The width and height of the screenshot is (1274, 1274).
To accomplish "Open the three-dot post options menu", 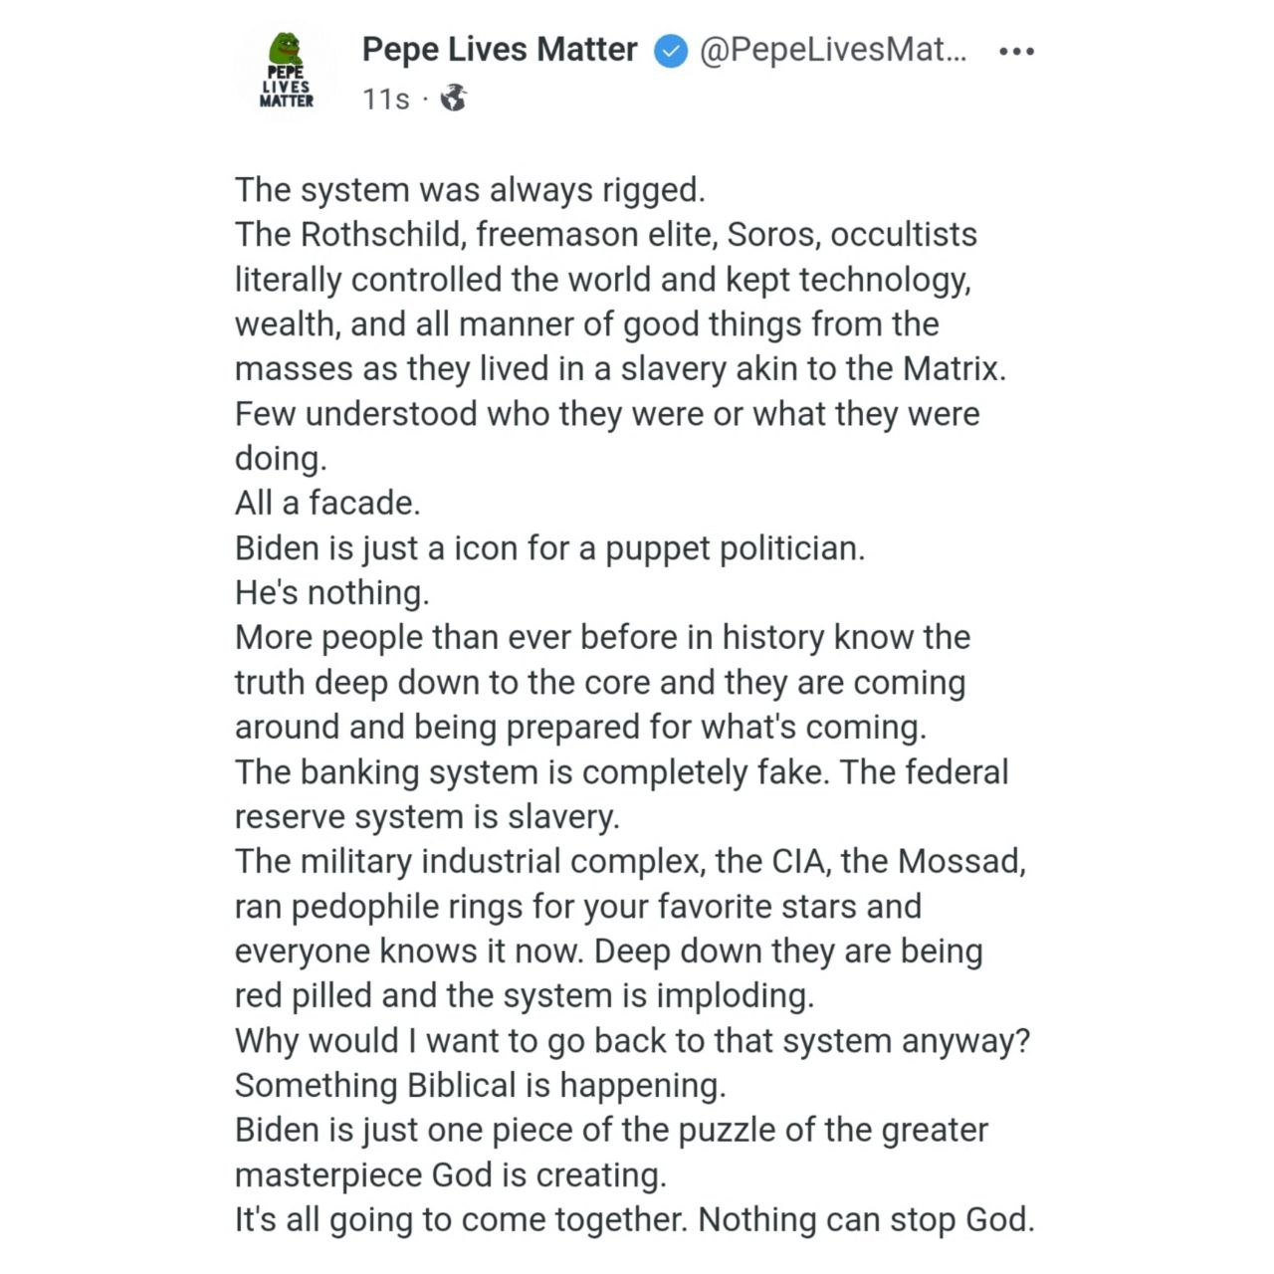I will [1016, 51].
